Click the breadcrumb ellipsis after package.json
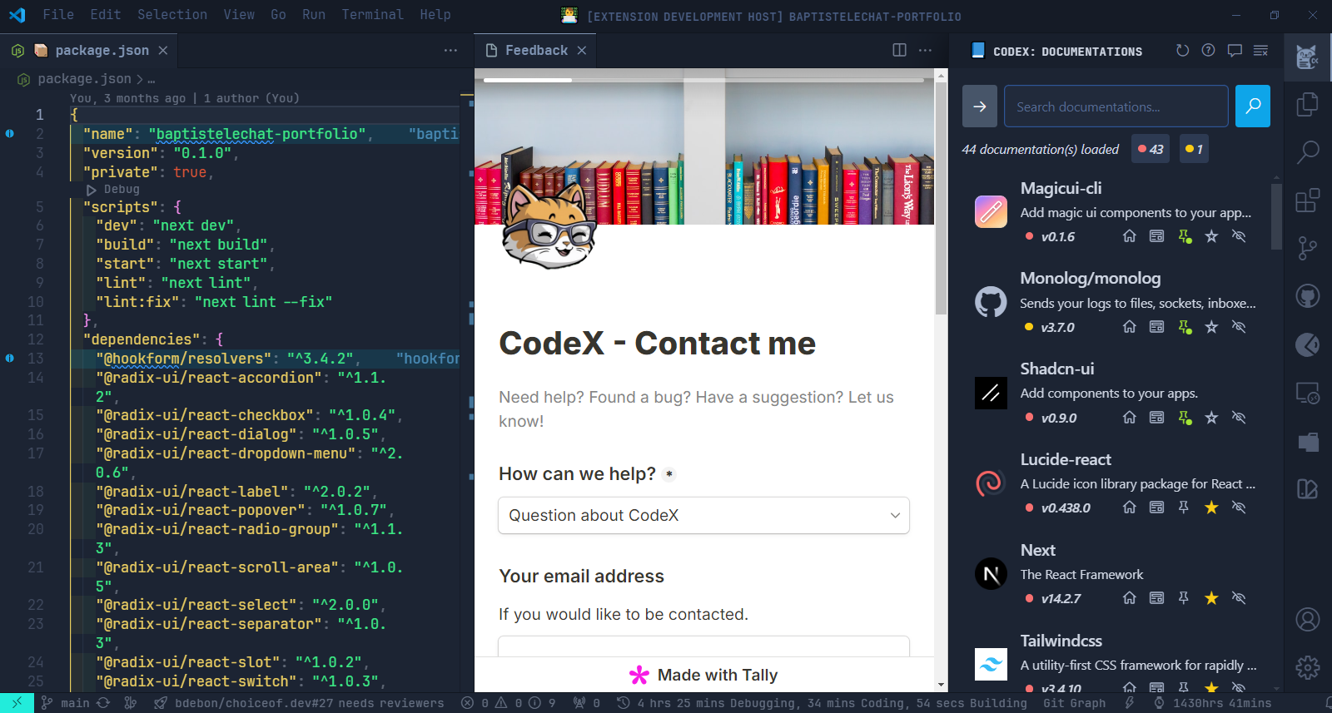 (x=151, y=79)
